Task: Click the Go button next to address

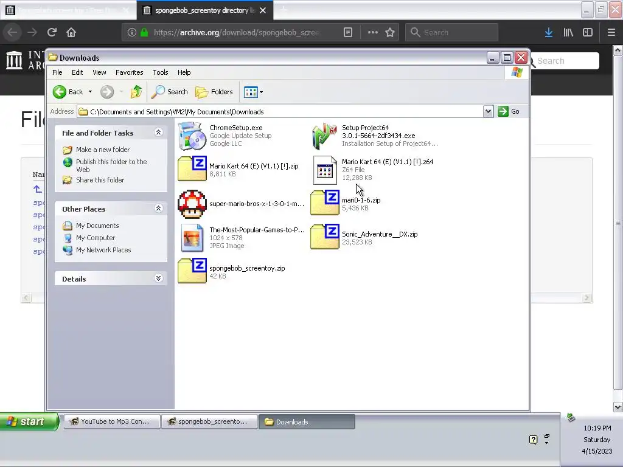Action: point(509,112)
